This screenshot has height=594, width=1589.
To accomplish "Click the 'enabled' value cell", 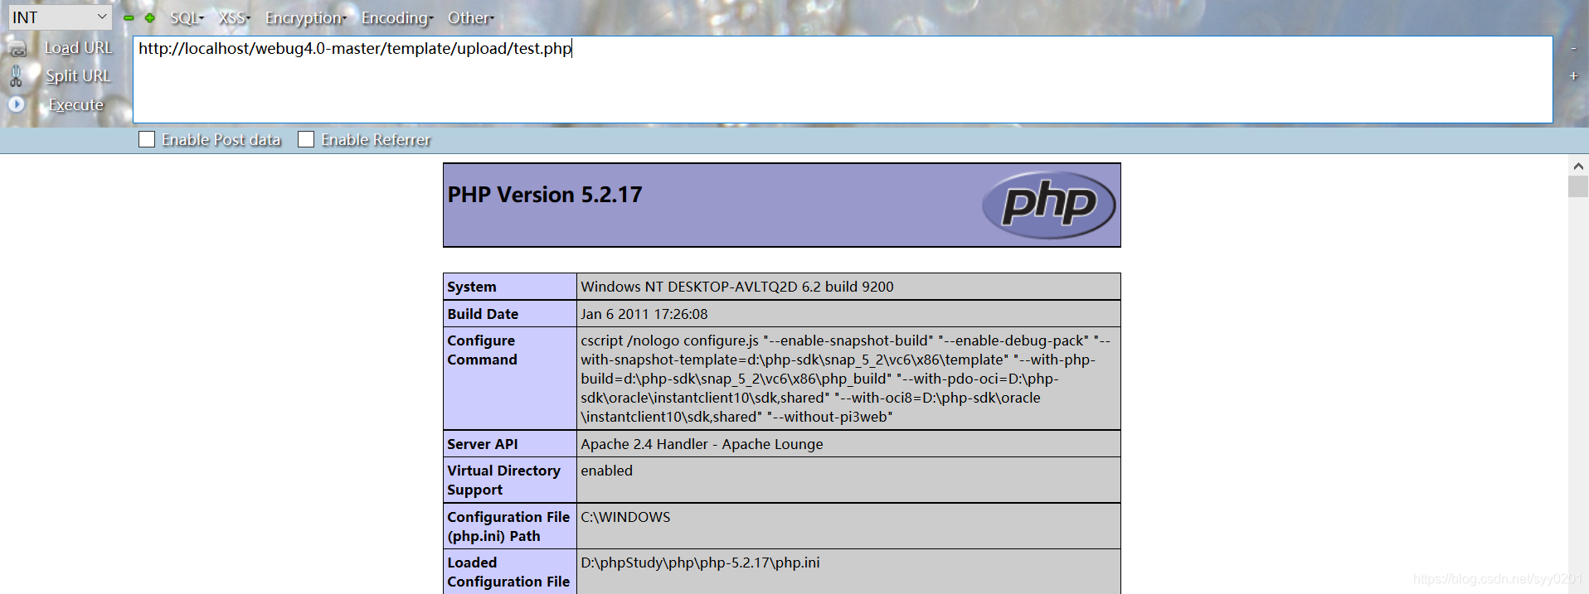I will click(848, 480).
